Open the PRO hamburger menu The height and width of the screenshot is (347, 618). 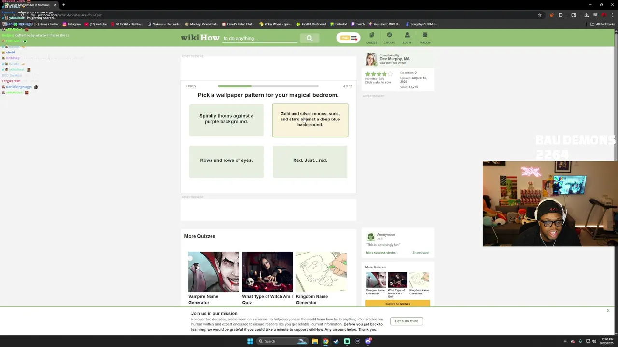tap(348, 38)
